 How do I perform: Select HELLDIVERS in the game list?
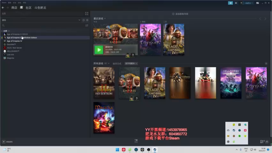(13, 51)
